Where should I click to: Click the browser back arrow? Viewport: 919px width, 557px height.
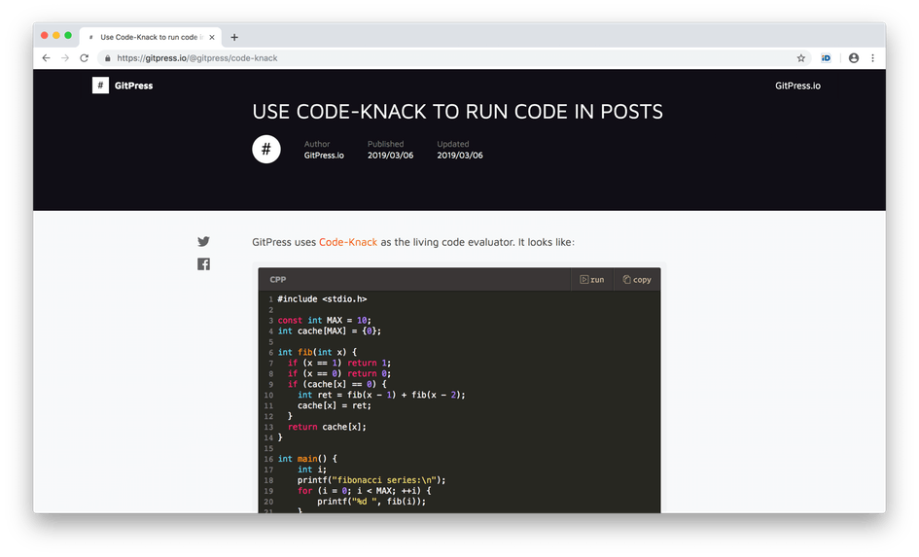46,58
